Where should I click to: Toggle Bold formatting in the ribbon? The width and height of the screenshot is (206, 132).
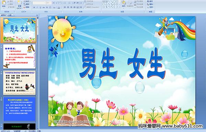34,8
